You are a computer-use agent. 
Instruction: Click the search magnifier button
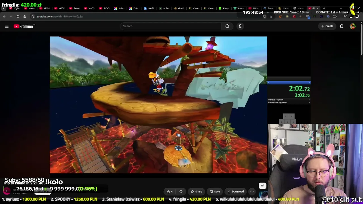(227, 26)
